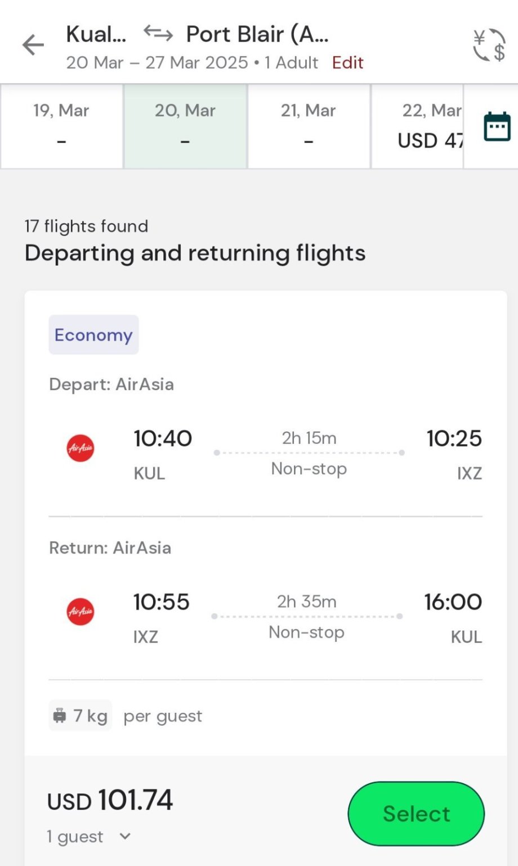Viewport: 518px width, 866px height.
Task: Select the 20, Mar date tab
Action: pyautogui.click(x=185, y=126)
